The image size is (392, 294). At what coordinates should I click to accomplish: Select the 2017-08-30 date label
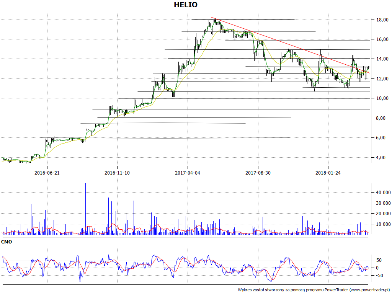click(258, 173)
